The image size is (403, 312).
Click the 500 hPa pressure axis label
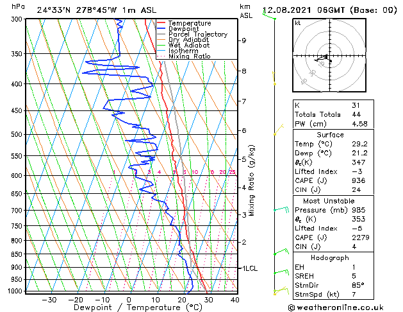(x=18, y=134)
